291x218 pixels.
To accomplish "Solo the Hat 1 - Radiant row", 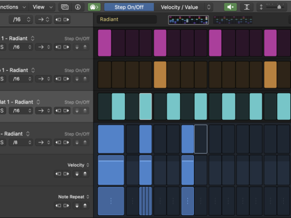I will pos(2,111).
